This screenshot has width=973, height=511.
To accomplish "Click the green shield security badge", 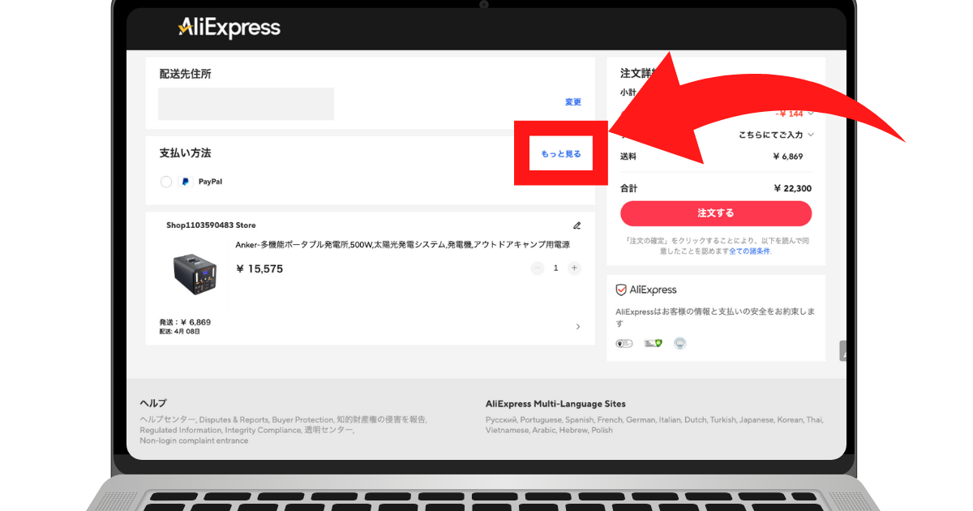I will pos(653,343).
